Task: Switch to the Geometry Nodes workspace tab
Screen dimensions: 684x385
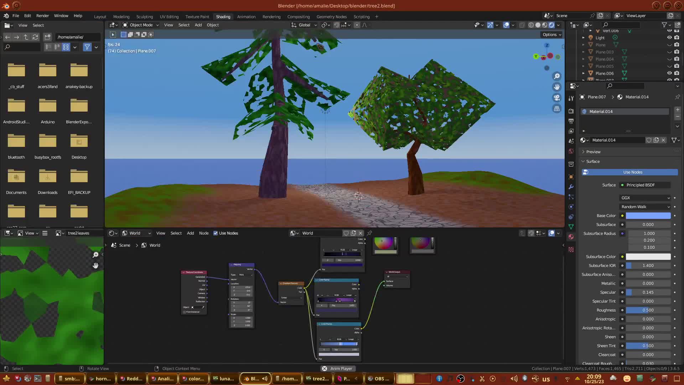Action: click(331, 17)
